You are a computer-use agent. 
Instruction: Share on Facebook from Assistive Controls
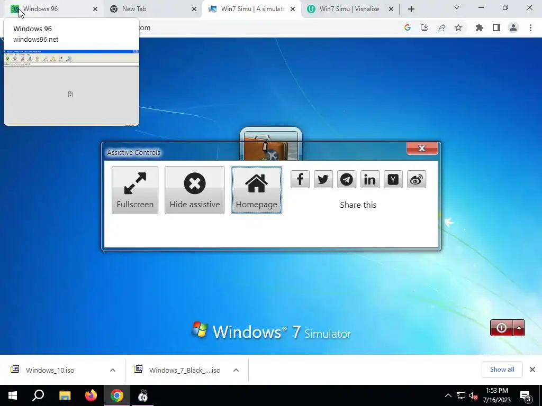pos(300,179)
